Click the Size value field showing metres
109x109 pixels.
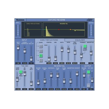55,63
